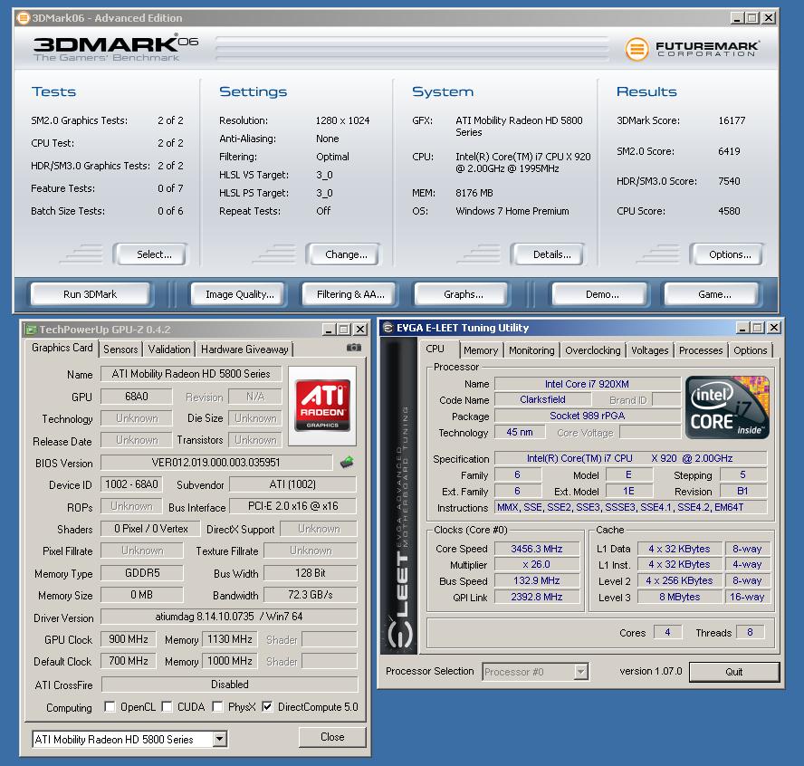Screen dimensions: 804x766
Task: Click the Bus Interface PCI-E field
Action: [292, 506]
